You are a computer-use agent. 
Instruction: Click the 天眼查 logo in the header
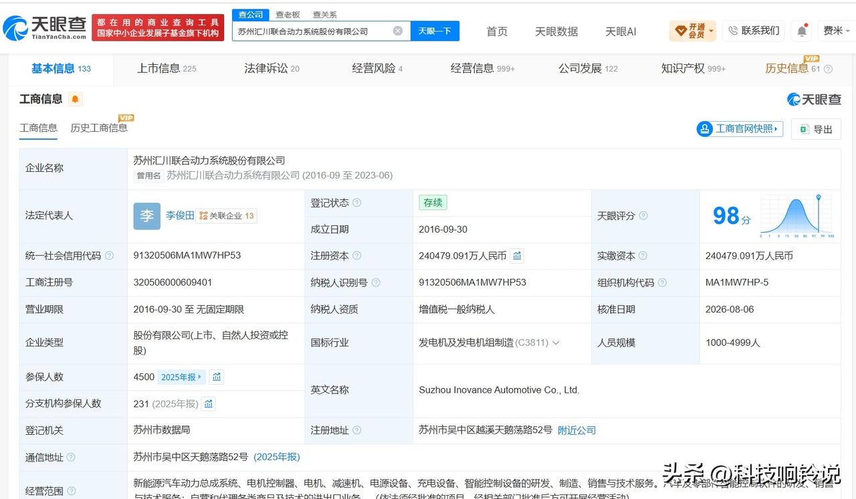[x=44, y=27]
